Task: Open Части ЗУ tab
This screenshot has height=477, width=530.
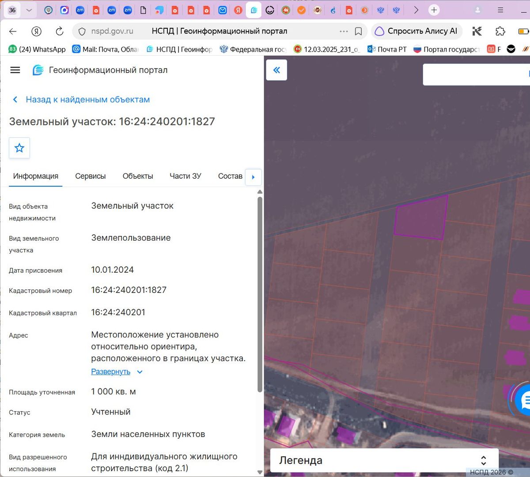Action: pos(185,176)
